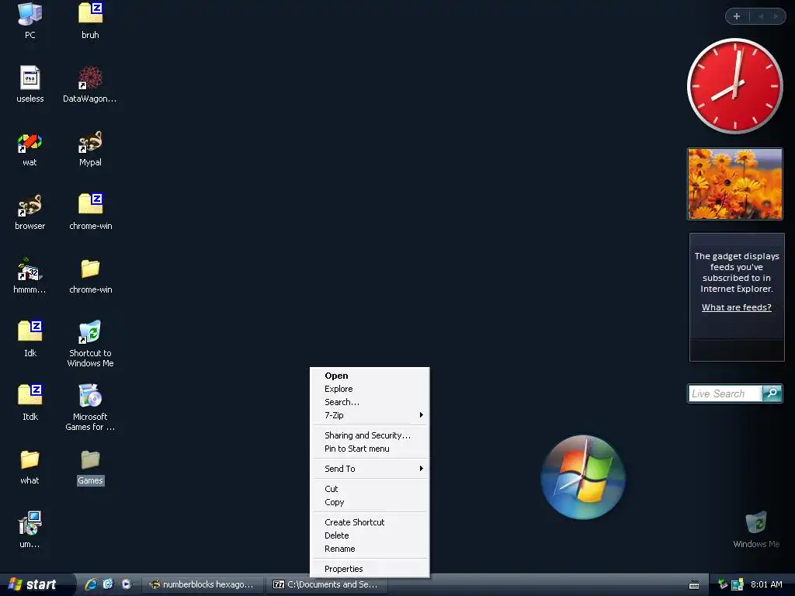Click the sidebar previous page arrow

click(761, 16)
